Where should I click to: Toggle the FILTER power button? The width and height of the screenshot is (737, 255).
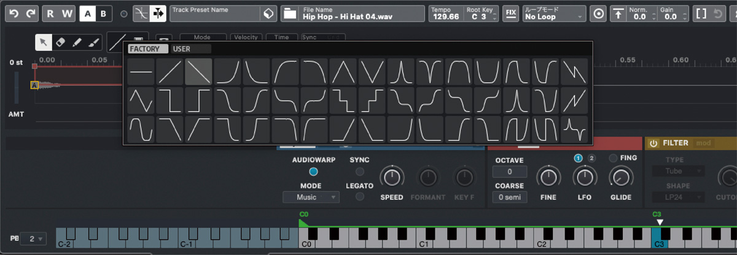[x=653, y=143]
